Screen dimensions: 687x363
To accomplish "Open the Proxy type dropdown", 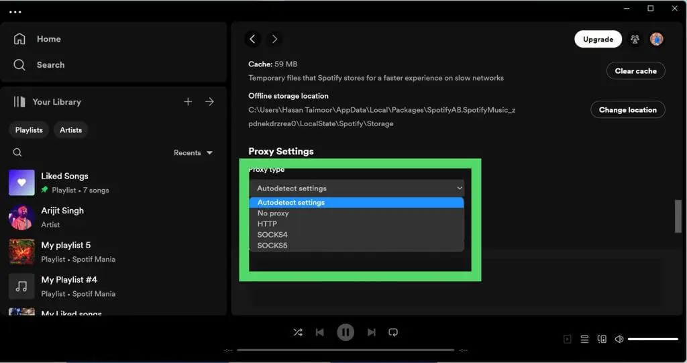I will point(357,188).
